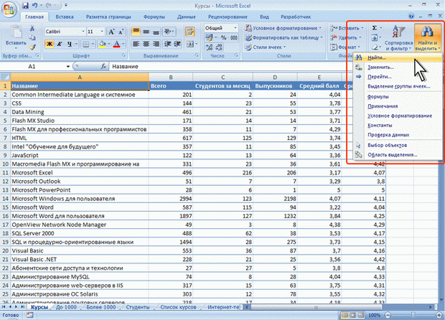This screenshot has height=320, width=445.
Task: Toggle wrap text button
Action: point(190,31)
